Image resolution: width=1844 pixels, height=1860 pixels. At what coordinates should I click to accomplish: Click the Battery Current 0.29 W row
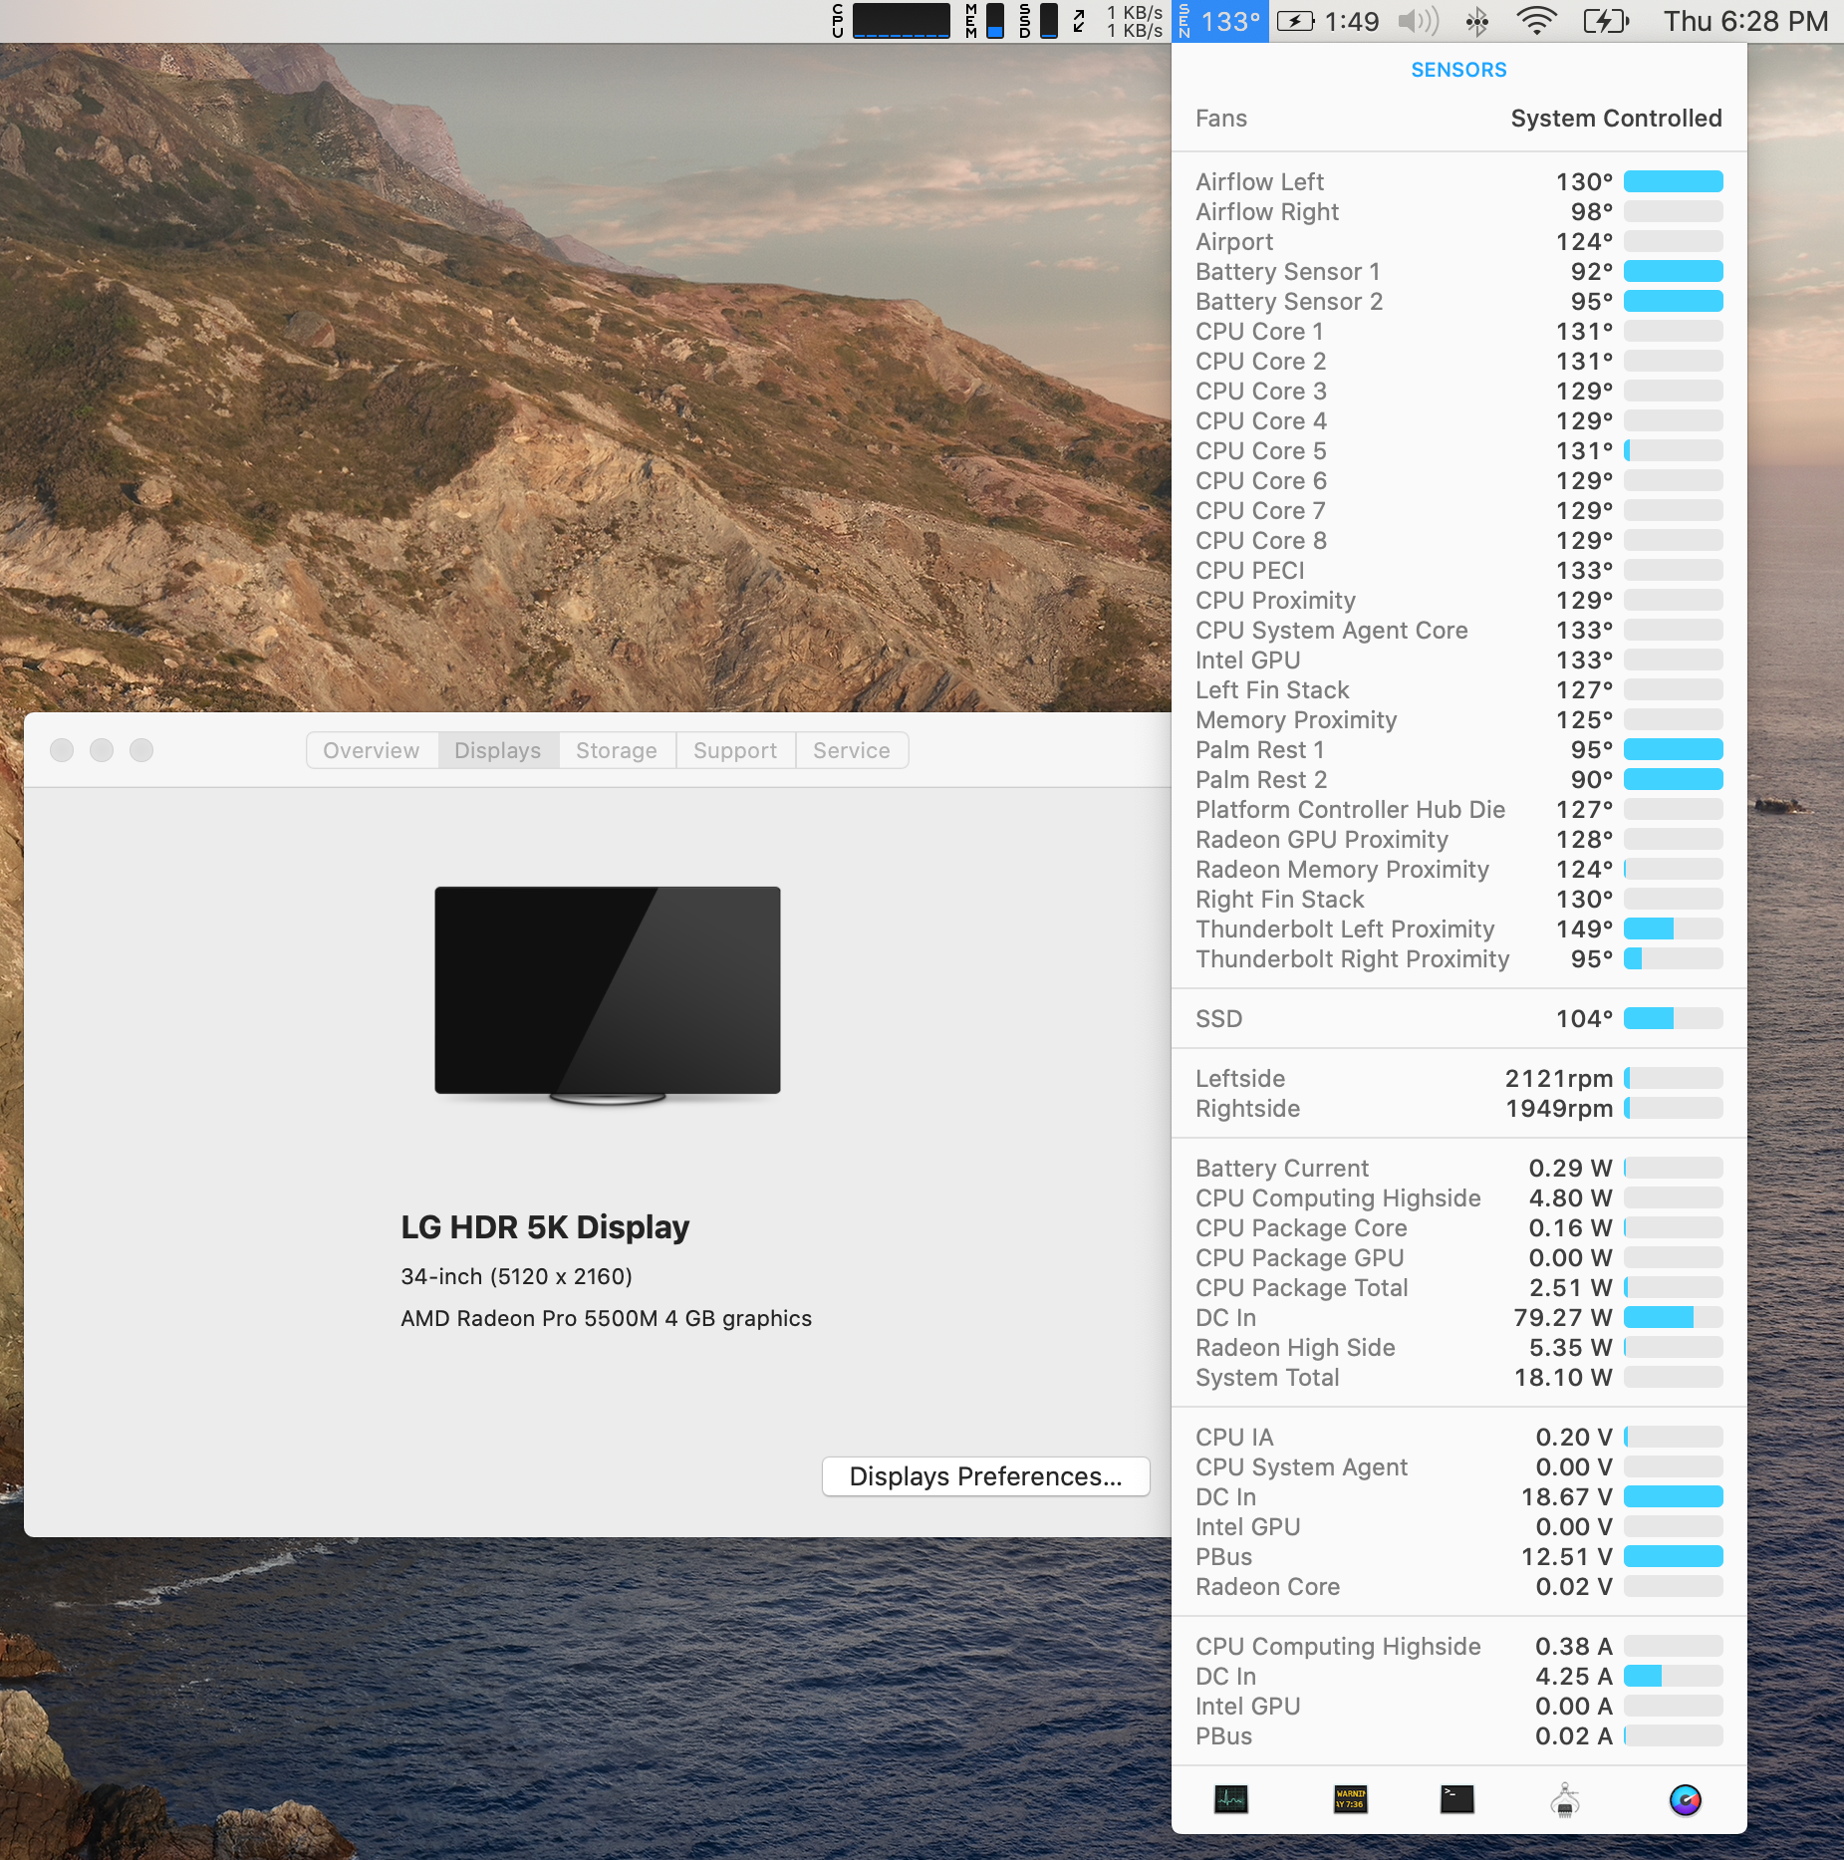(x=1458, y=1168)
